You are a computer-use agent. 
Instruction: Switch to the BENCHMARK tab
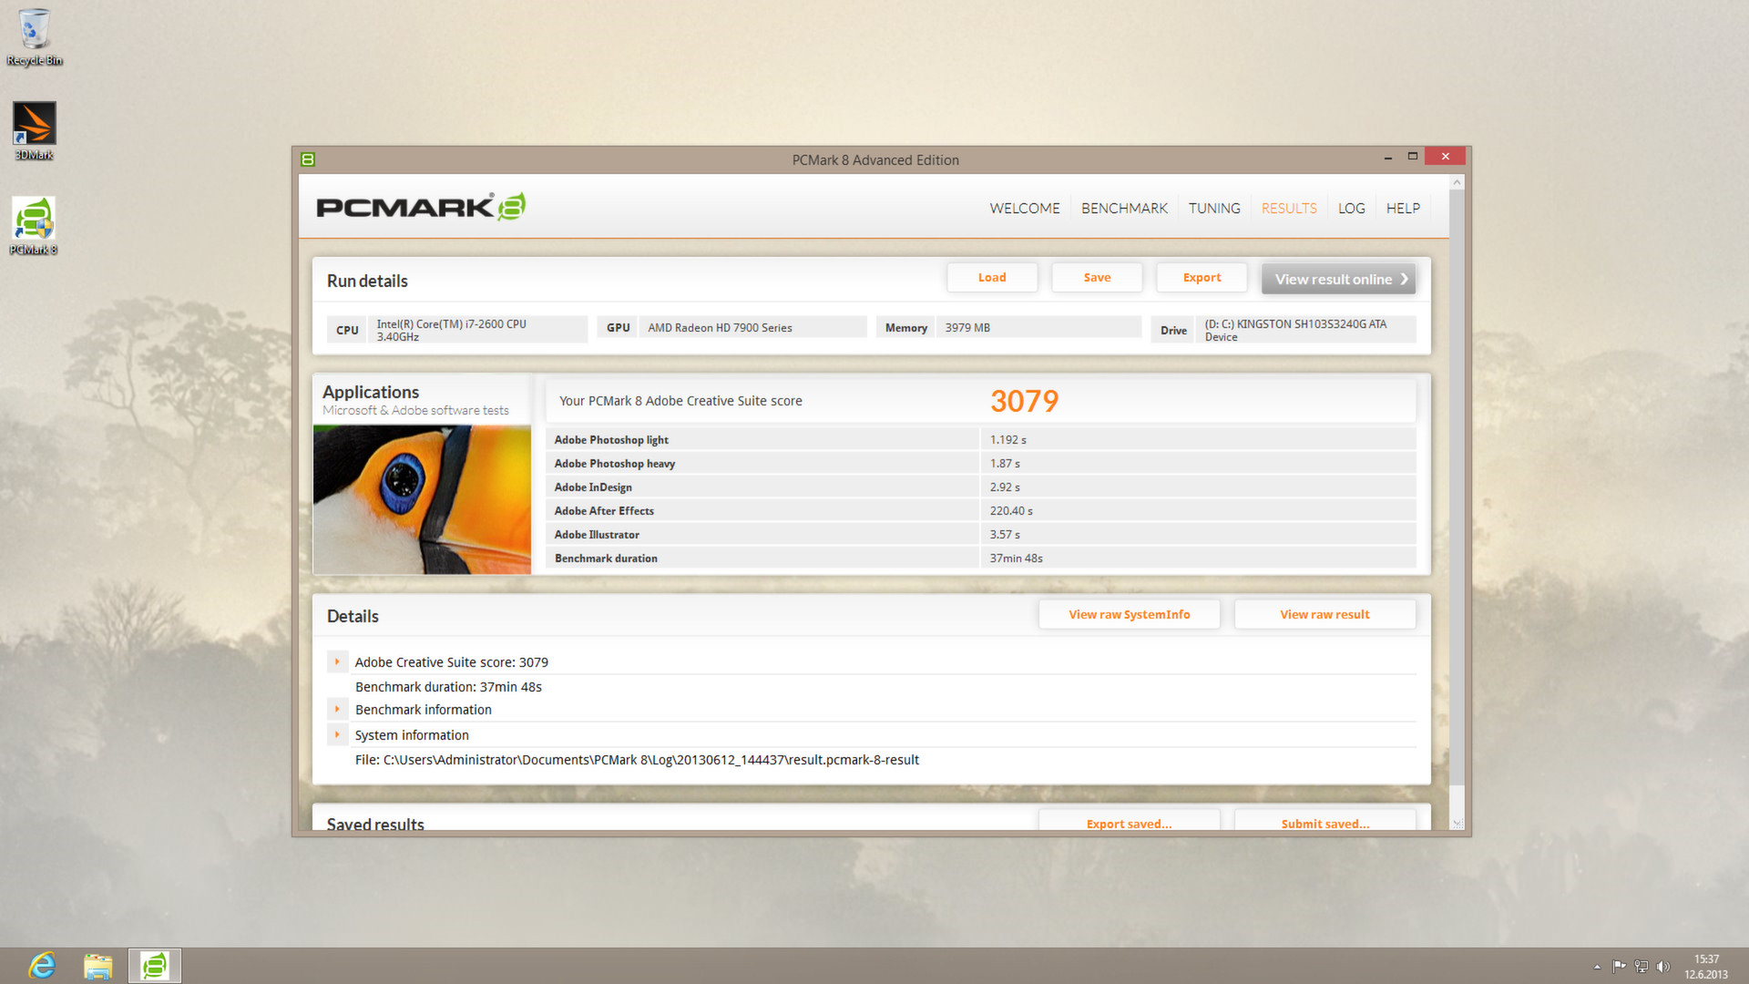pos(1124,208)
